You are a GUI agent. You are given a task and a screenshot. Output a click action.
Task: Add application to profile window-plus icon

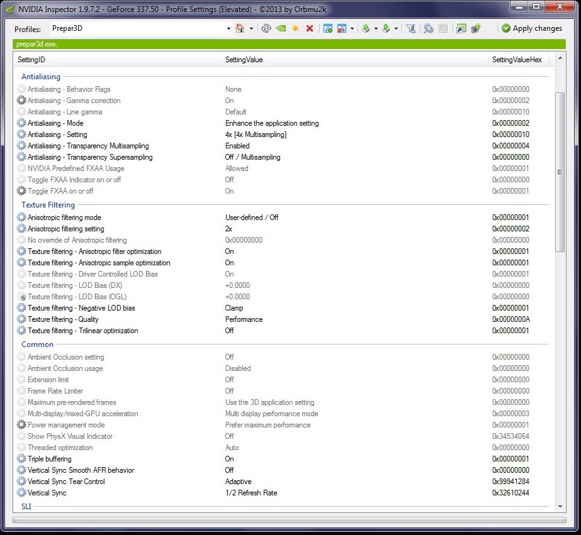tap(327, 28)
